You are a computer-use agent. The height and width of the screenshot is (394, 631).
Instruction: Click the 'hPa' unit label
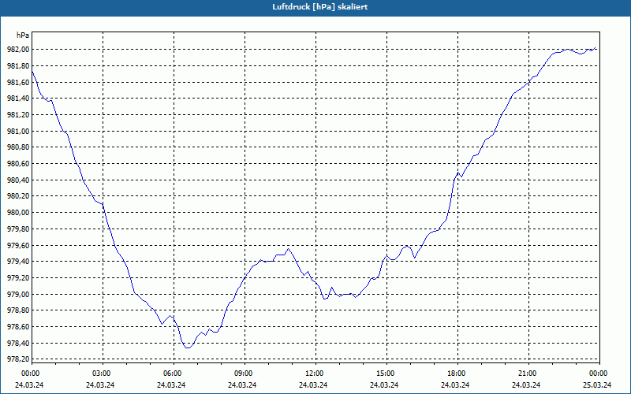pos(23,35)
